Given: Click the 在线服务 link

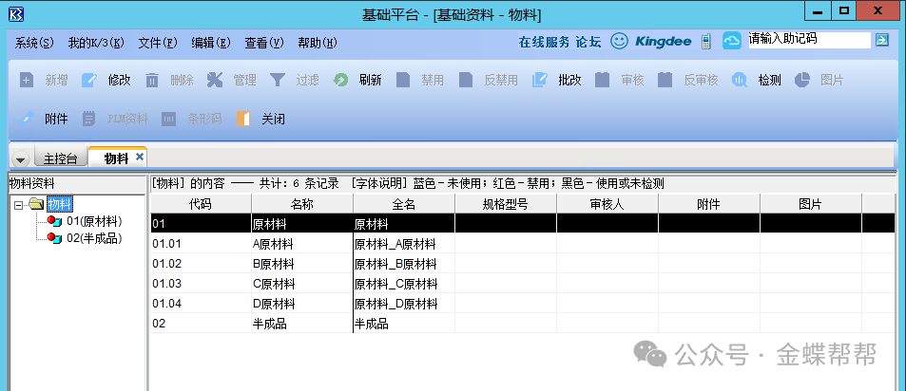Looking at the screenshot, I should 544,43.
